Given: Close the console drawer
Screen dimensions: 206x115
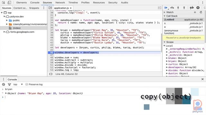Looking at the screenshot, I should 202,79.
